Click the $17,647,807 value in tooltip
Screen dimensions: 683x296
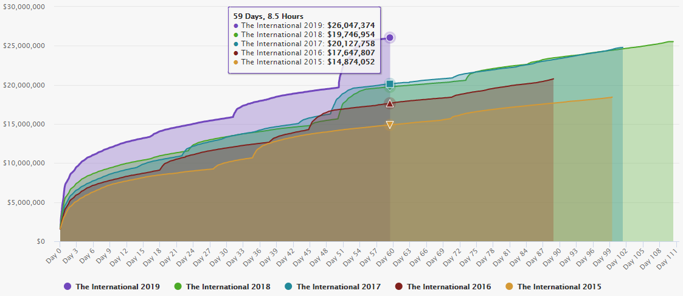click(351, 53)
